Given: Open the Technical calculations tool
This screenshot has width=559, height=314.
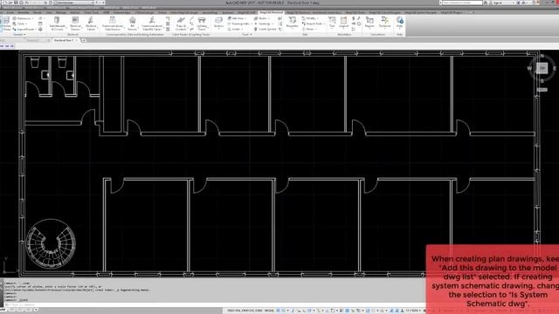Looking at the screenshot, I should tap(384, 23).
